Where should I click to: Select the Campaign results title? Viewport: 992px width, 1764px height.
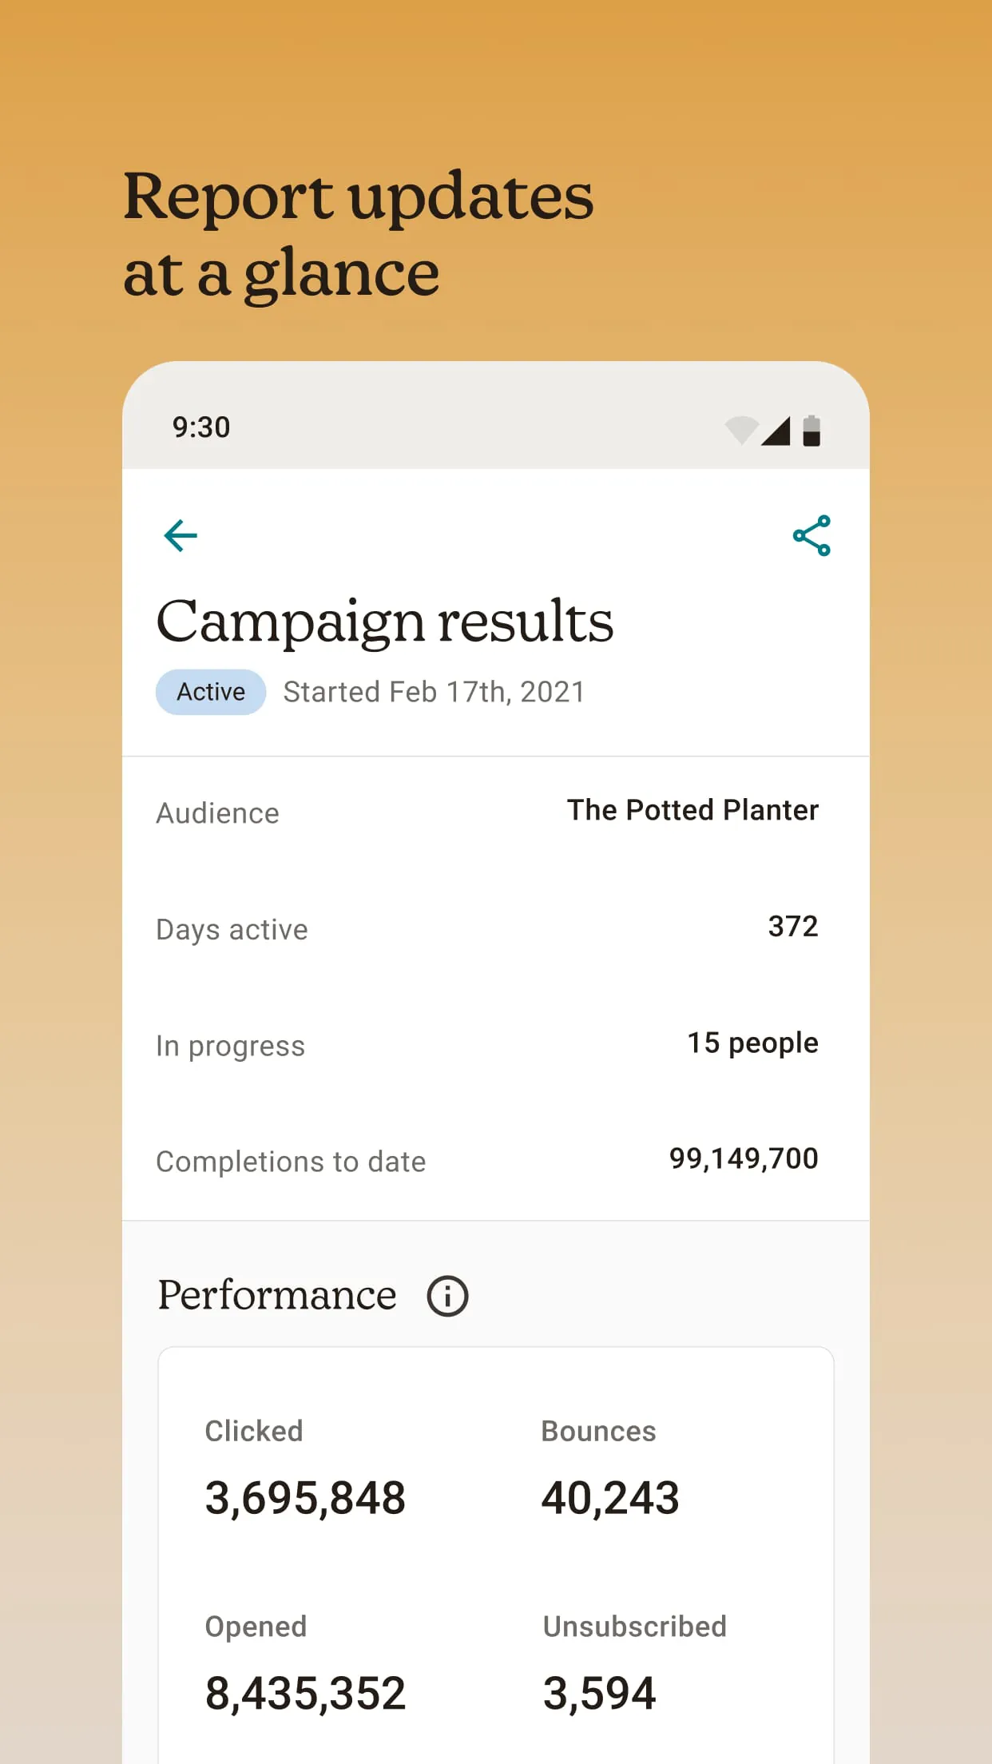[x=386, y=622]
